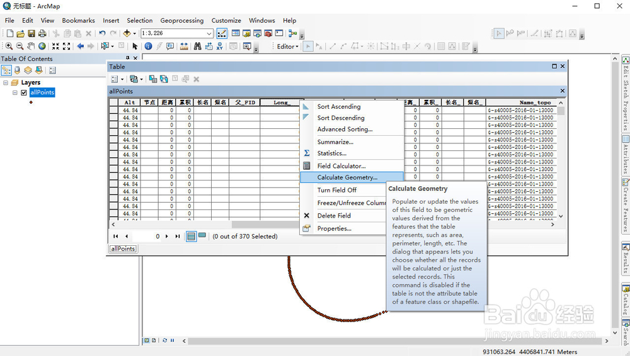Select the Zoom Out tool
The image size is (630, 356).
click(20, 46)
